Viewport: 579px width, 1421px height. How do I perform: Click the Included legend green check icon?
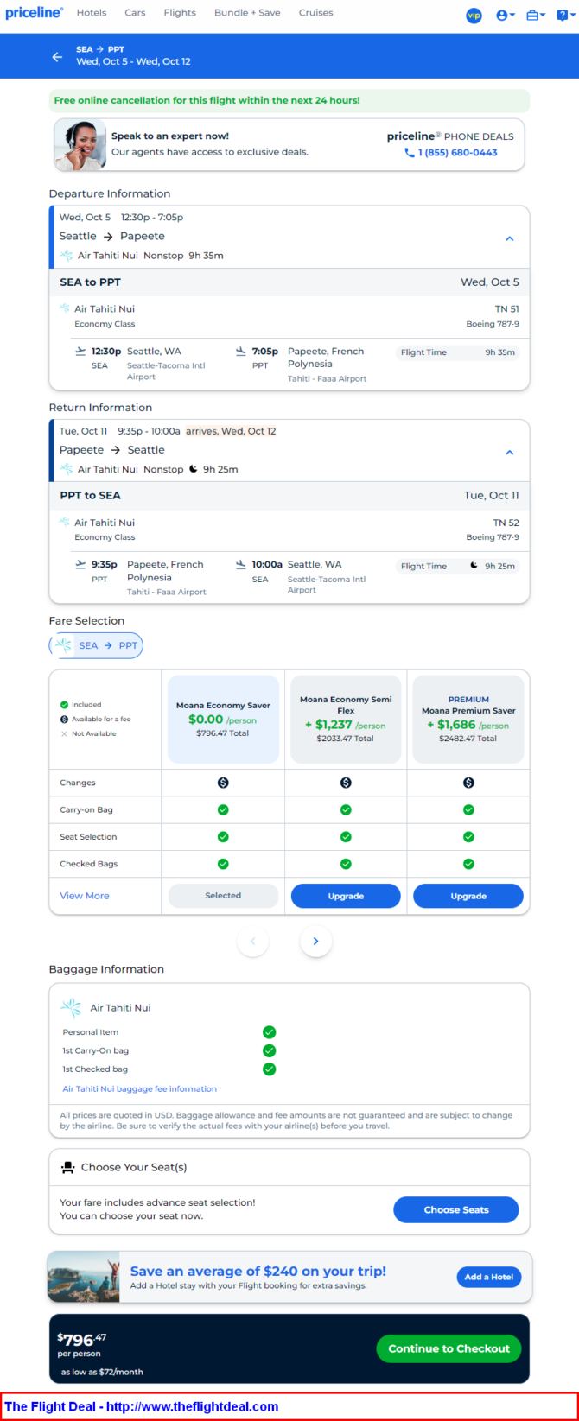click(x=64, y=705)
